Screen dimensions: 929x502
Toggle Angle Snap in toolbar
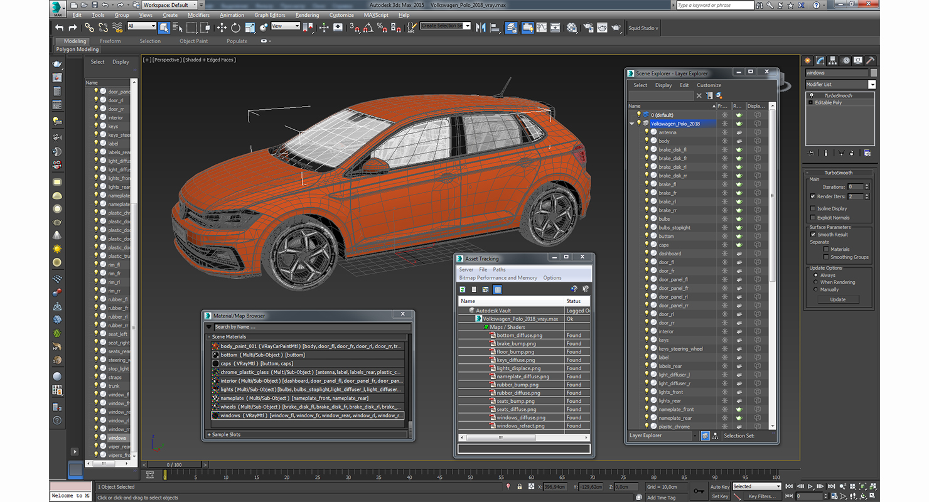(368, 28)
